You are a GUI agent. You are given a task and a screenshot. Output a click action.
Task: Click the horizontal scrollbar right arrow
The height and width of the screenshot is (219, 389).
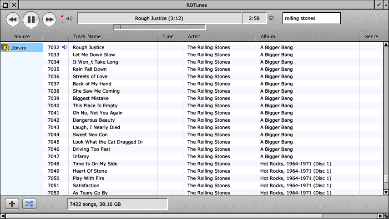(380, 216)
